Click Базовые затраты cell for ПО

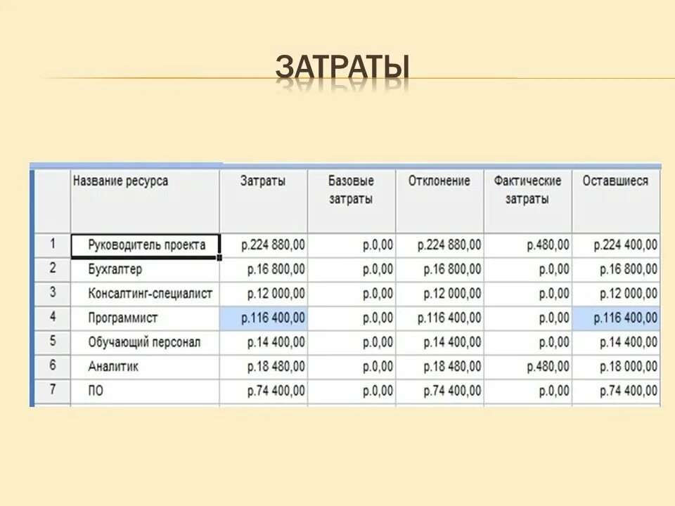(x=352, y=391)
